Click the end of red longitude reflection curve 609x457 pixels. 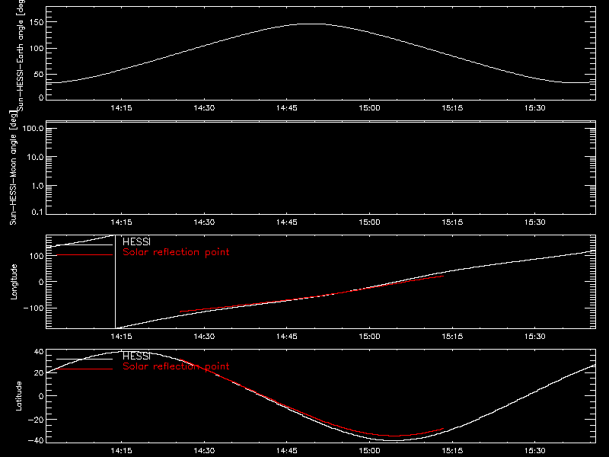pyautogui.click(x=443, y=276)
